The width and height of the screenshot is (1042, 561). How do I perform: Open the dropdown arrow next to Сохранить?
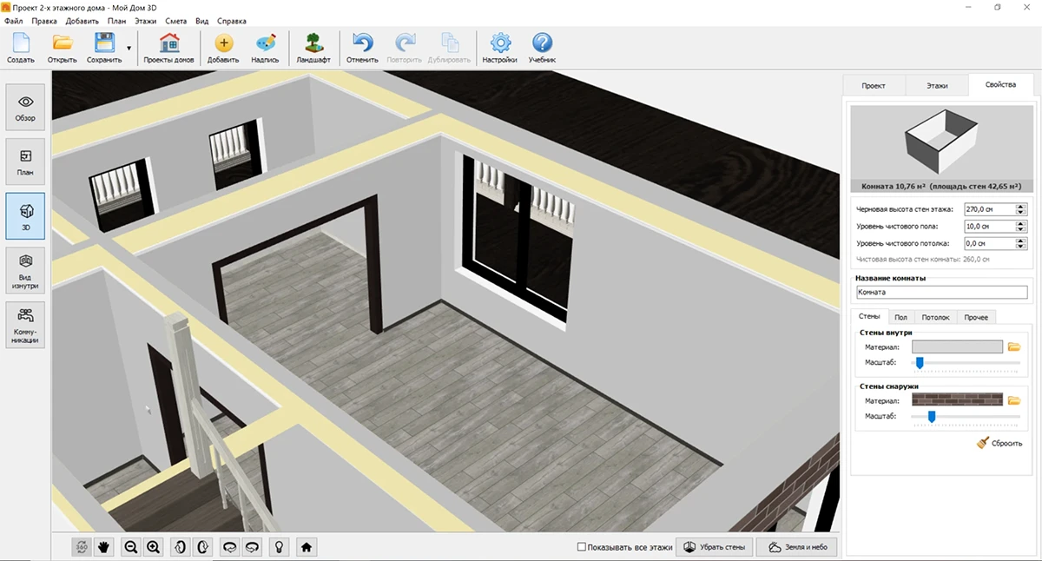tap(129, 49)
